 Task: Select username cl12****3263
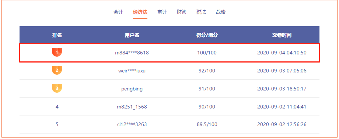coord(132,125)
